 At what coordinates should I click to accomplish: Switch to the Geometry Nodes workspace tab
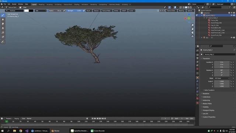114,4
